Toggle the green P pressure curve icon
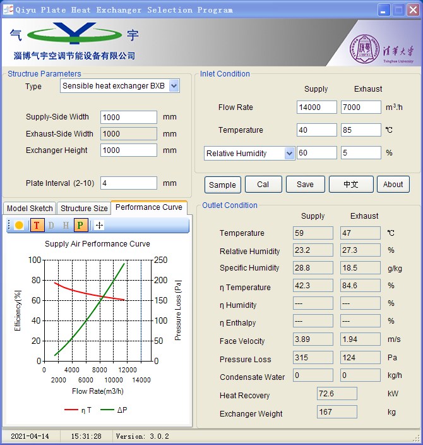 pyautogui.click(x=80, y=225)
